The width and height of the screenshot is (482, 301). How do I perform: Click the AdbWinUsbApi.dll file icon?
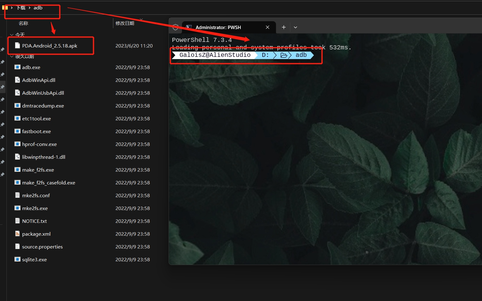tap(17, 93)
